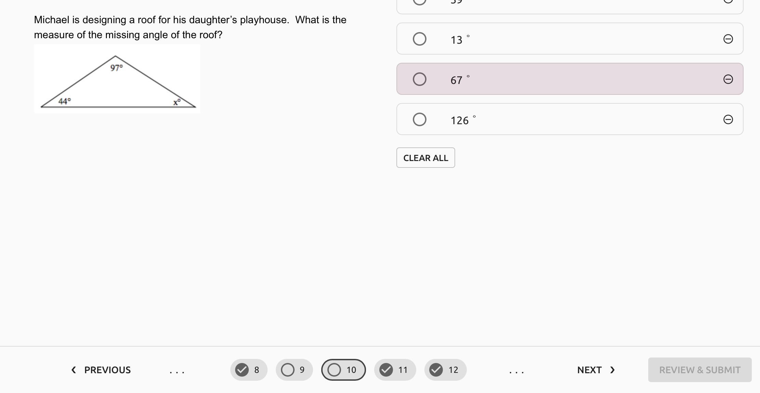760x393 pixels.
Task: Jump to question 9
Action: pyautogui.click(x=294, y=370)
